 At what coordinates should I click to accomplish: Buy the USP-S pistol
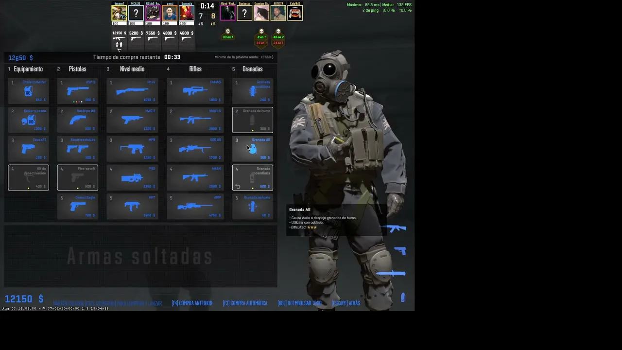click(78, 91)
